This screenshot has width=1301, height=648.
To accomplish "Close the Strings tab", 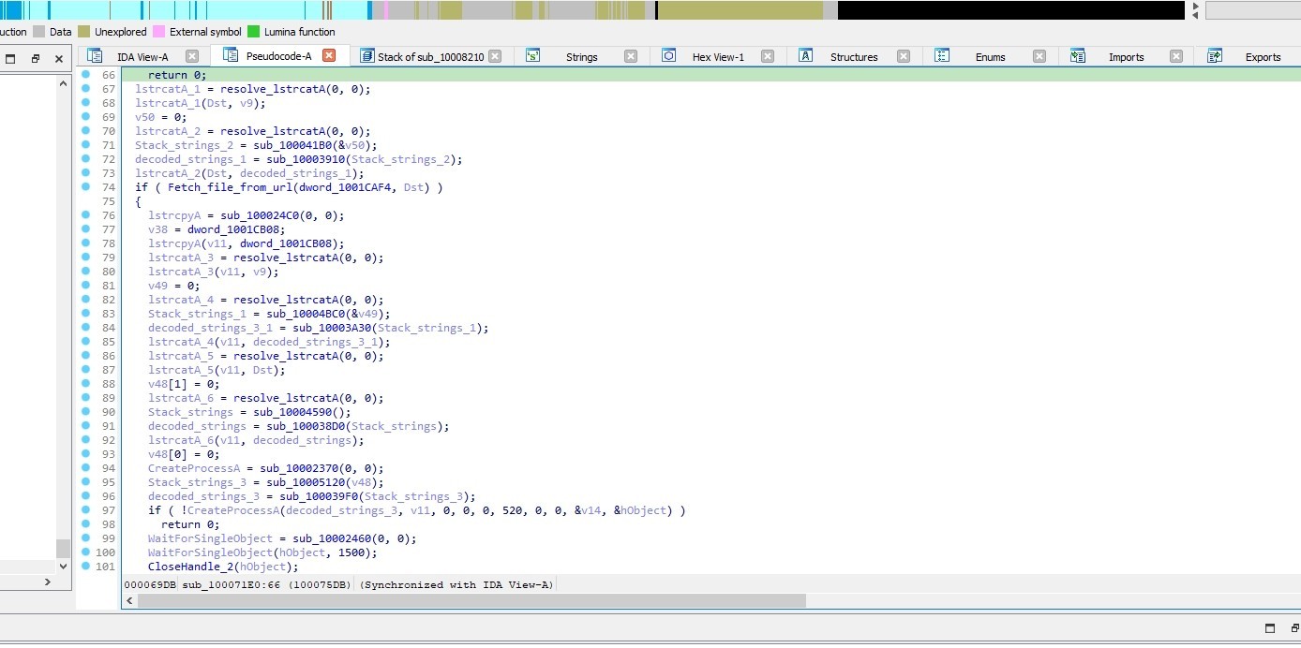I will point(631,56).
